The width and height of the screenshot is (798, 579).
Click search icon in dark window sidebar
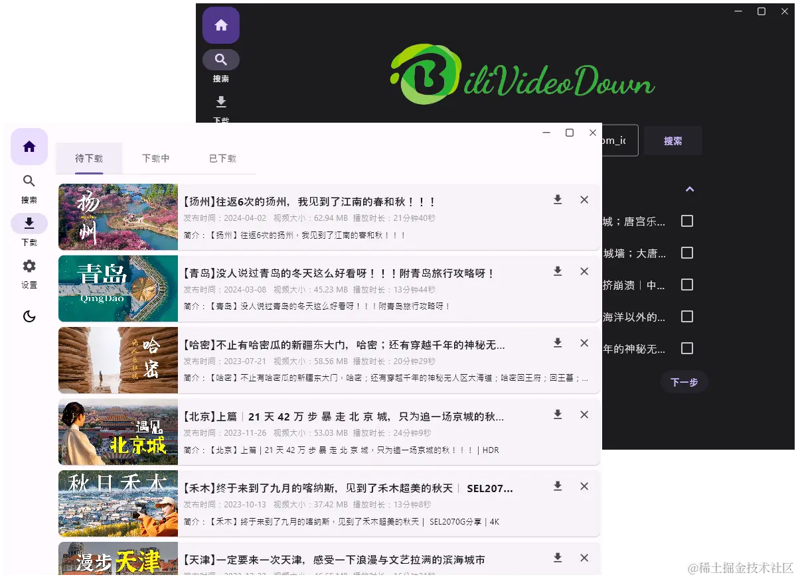[221, 60]
